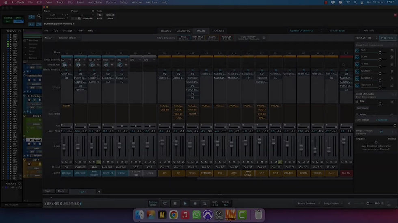Click the Racktom 1 bleed power icon

click(357, 71)
